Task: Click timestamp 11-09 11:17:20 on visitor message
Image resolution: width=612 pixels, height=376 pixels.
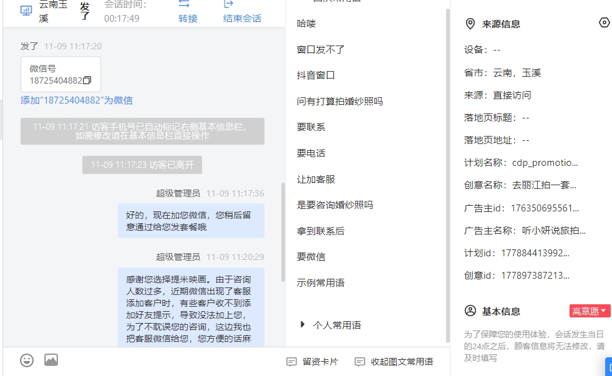Action: pos(73,46)
